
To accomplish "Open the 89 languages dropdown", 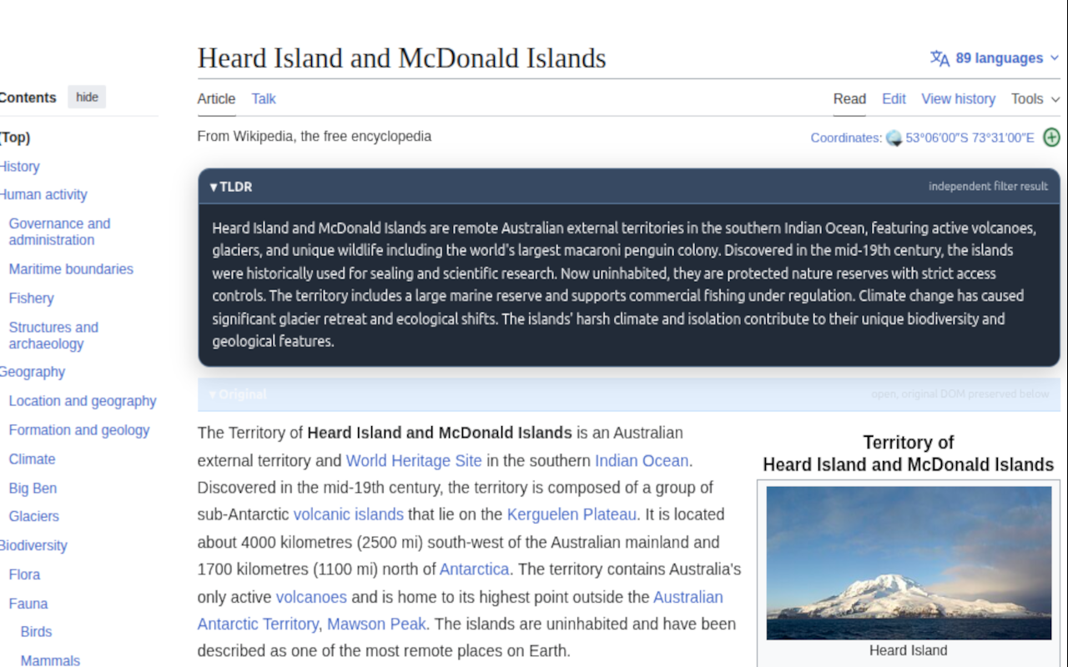I will tap(995, 58).
